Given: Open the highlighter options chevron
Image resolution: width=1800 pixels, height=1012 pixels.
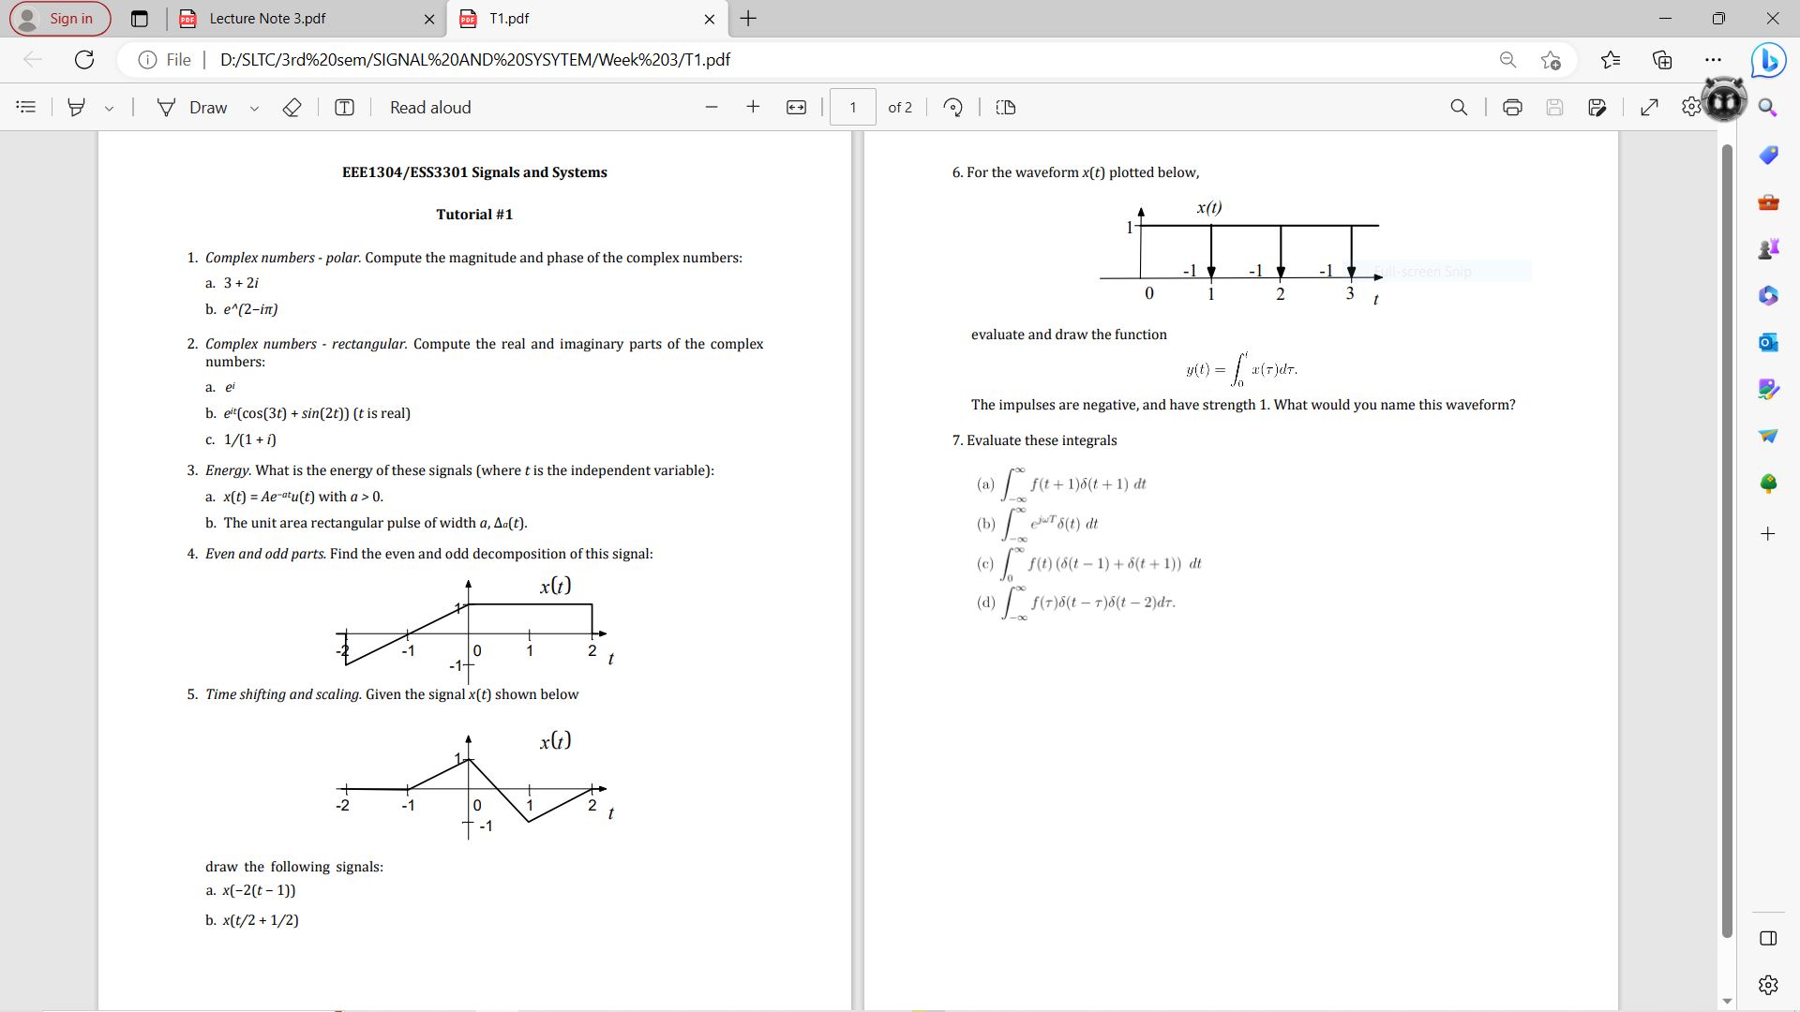Looking at the screenshot, I should (109, 107).
